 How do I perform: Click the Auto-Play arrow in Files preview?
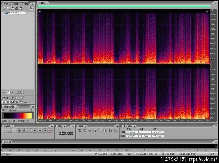pos(12,92)
